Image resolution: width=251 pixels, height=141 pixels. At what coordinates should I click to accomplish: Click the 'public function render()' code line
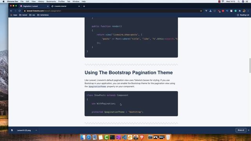(107, 26)
